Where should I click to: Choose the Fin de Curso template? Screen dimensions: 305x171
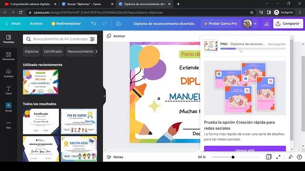79,122
